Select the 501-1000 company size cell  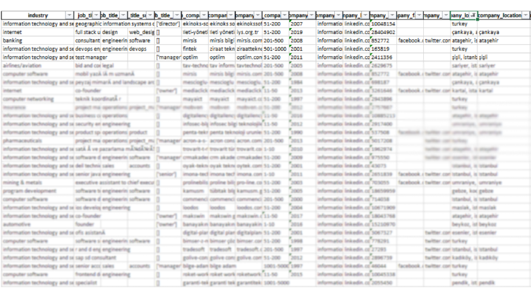pos(275,49)
